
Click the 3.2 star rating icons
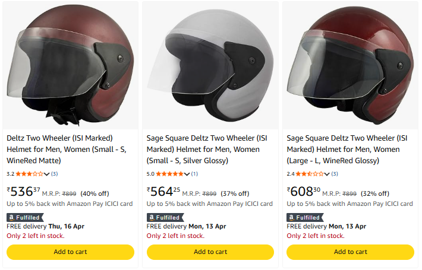point(29,174)
